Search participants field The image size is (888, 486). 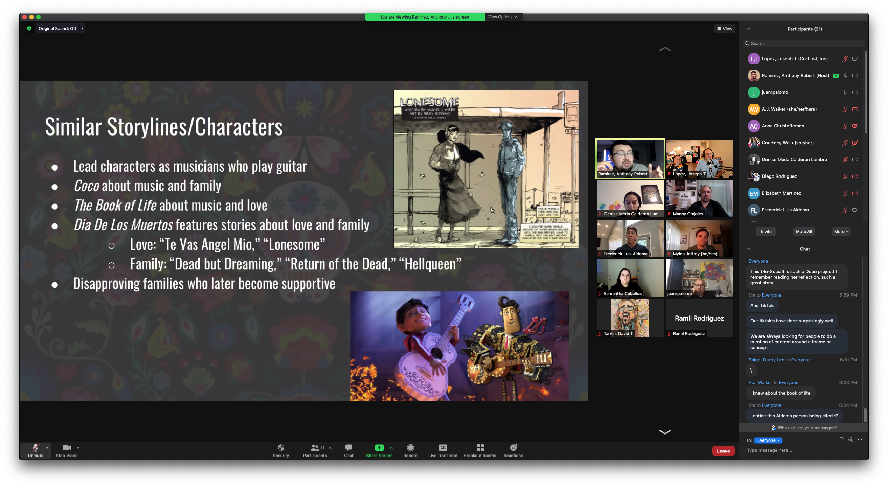pyautogui.click(x=804, y=43)
